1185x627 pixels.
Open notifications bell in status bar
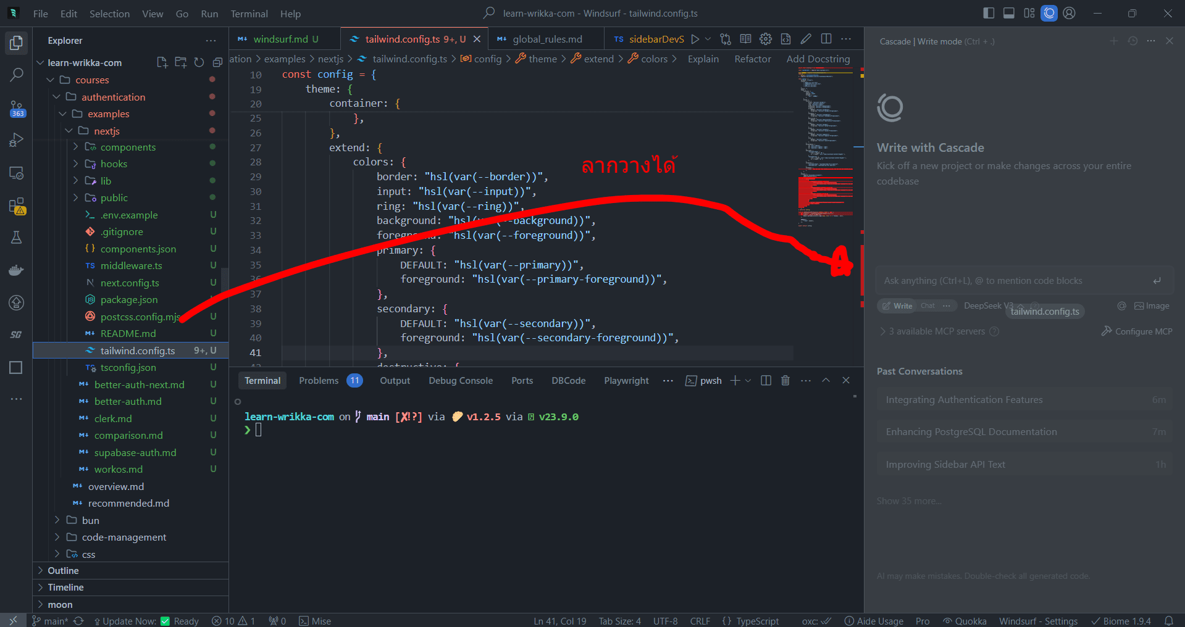[x=1169, y=621]
